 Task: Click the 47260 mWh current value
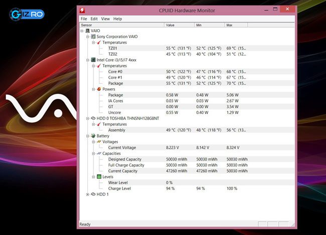coord(177,171)
